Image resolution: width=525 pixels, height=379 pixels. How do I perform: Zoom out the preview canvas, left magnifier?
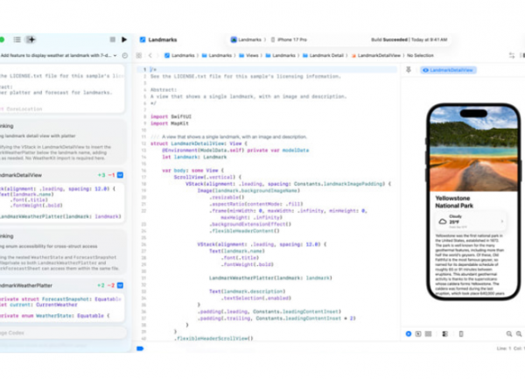tap(509, 333)
